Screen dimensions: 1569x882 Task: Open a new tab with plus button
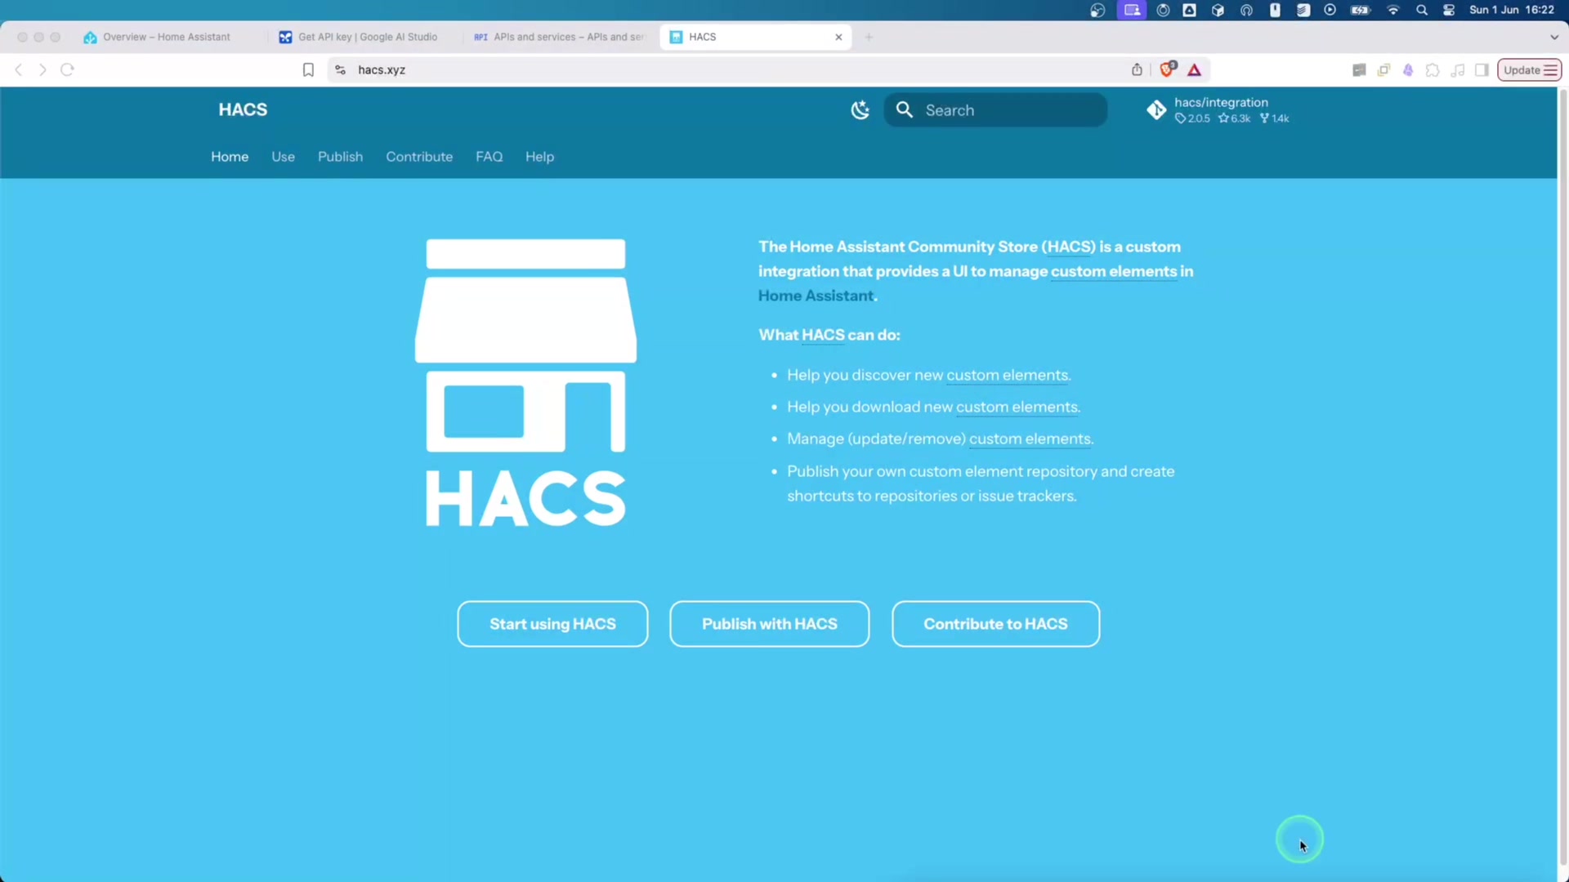[869, 38]
